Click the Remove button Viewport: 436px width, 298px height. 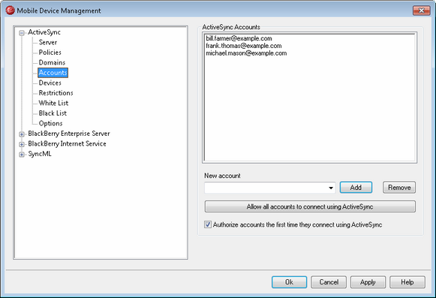(x=399, y=188)
